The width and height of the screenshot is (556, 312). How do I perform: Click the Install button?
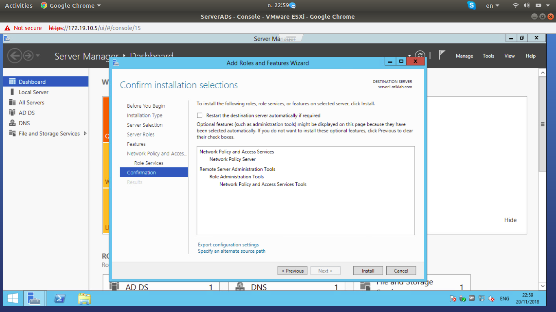click(368, 271)
